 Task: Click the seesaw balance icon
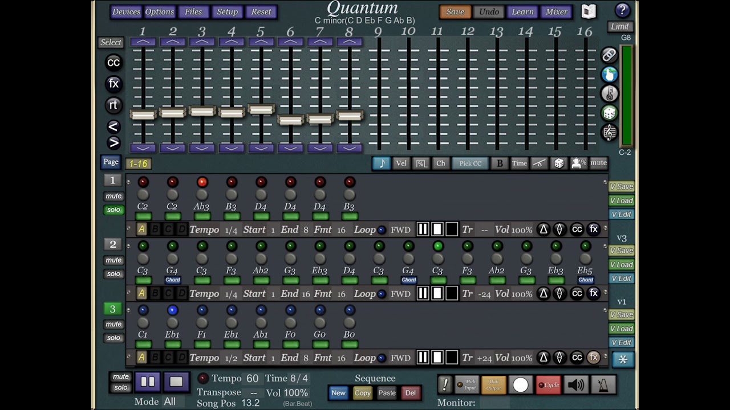pyautogui.click(x=539, y=163)
